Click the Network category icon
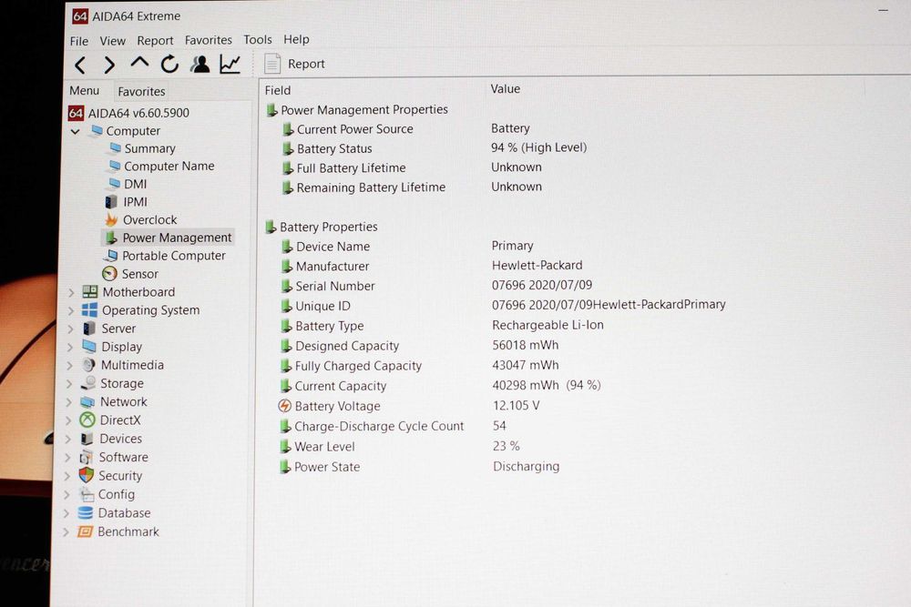Image resolution: width=911 pixels, height=607 pixels. point(87,401)
